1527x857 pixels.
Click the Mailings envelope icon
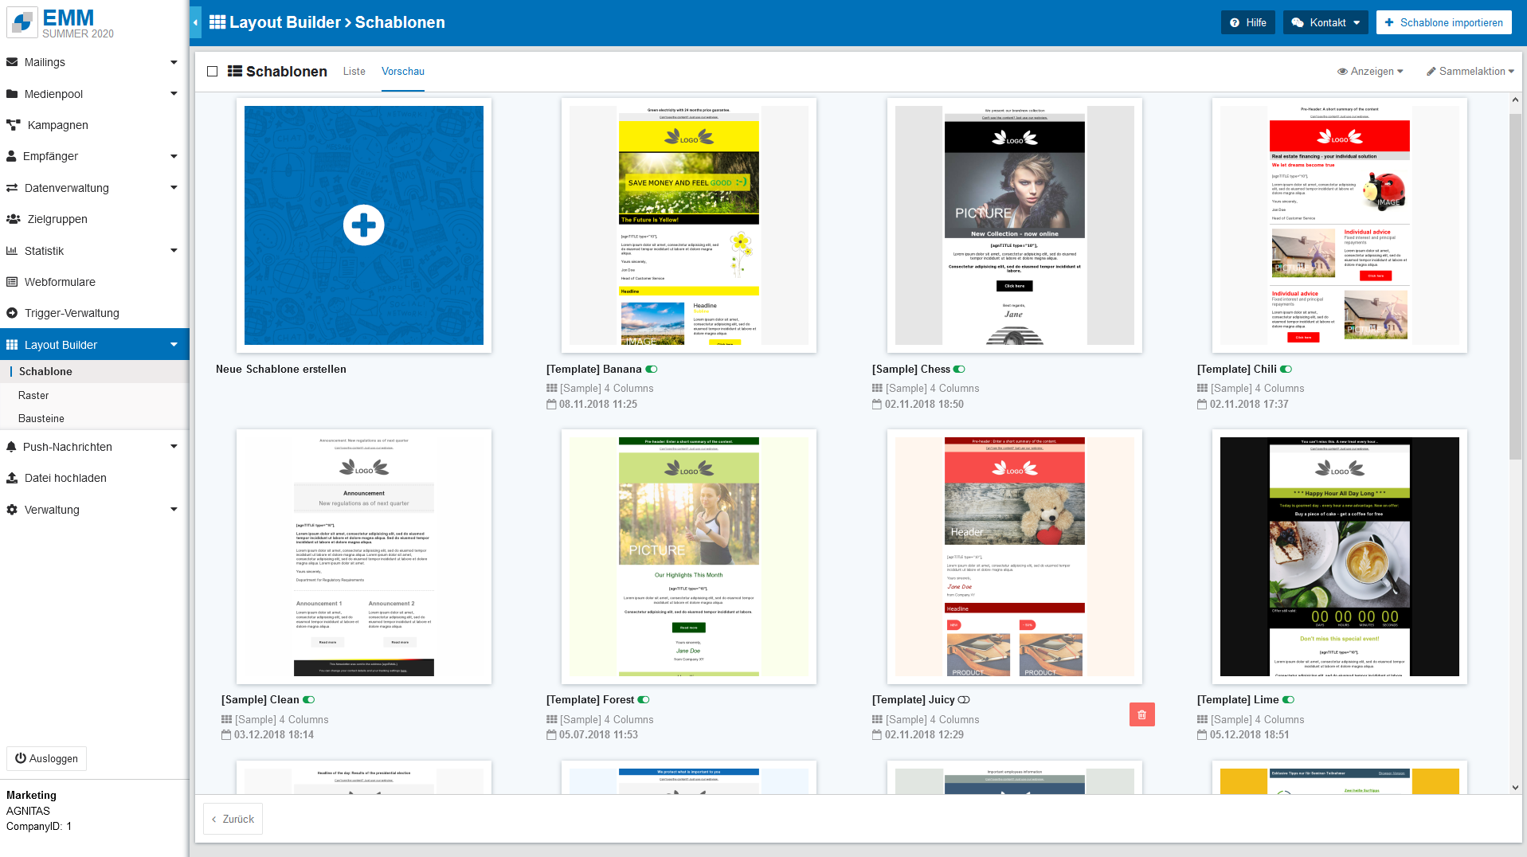12,62
